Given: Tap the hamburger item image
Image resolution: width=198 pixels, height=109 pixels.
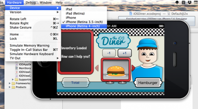Looking at the screenshot, I should pyautogui.click(x=116, y=70).
